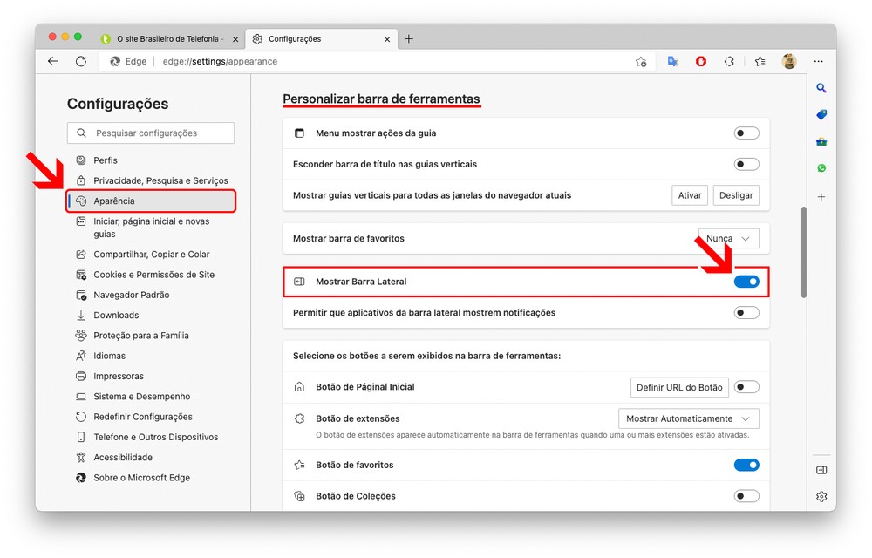Image resolution: width=872 pixels, height=558 pixels.
Task: Reload the page with refresh button
Action: coord(81,61)
